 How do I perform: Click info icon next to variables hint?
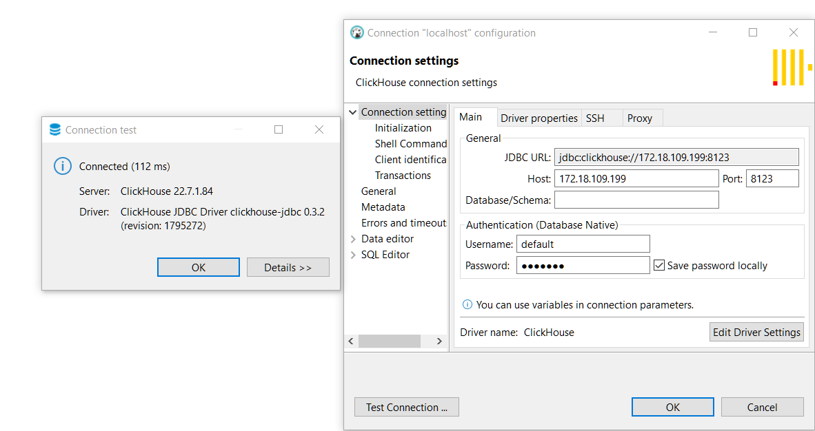(x=467, y=304)
